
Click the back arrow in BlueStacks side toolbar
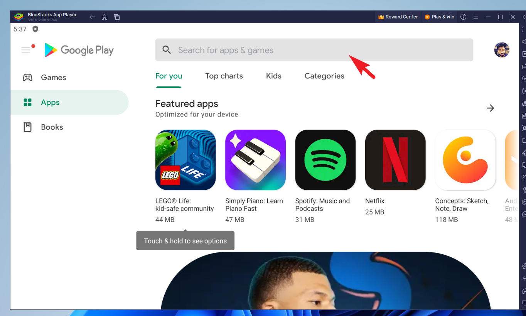(x=524, y=279)
